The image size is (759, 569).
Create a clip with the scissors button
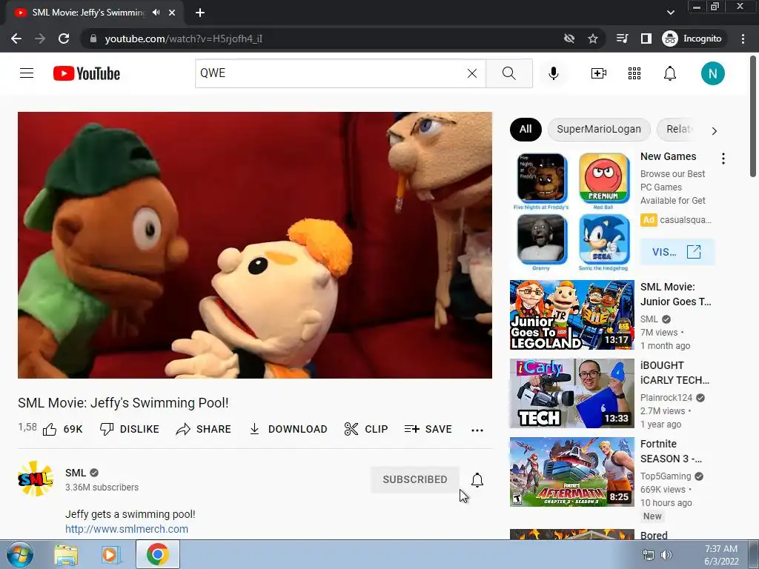pyautogui.click(x=366, y=429)
